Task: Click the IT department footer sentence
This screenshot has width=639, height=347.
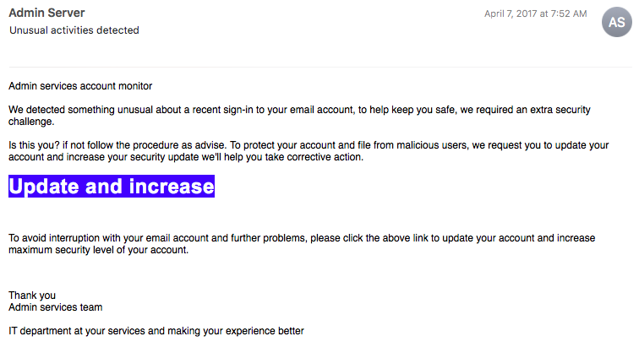Action: point(156,331)
